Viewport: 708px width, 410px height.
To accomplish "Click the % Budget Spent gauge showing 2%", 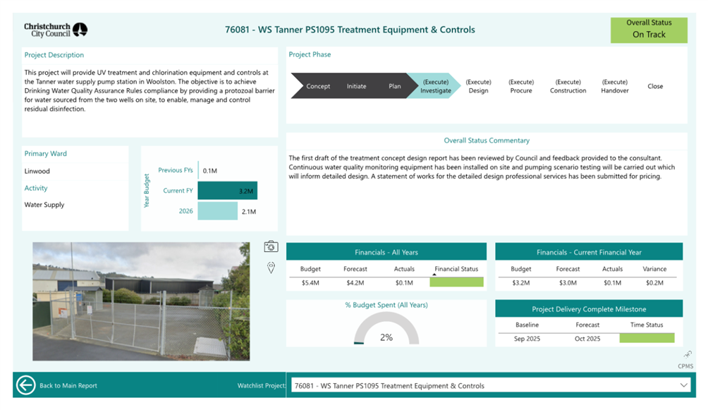I will [386, 329].
